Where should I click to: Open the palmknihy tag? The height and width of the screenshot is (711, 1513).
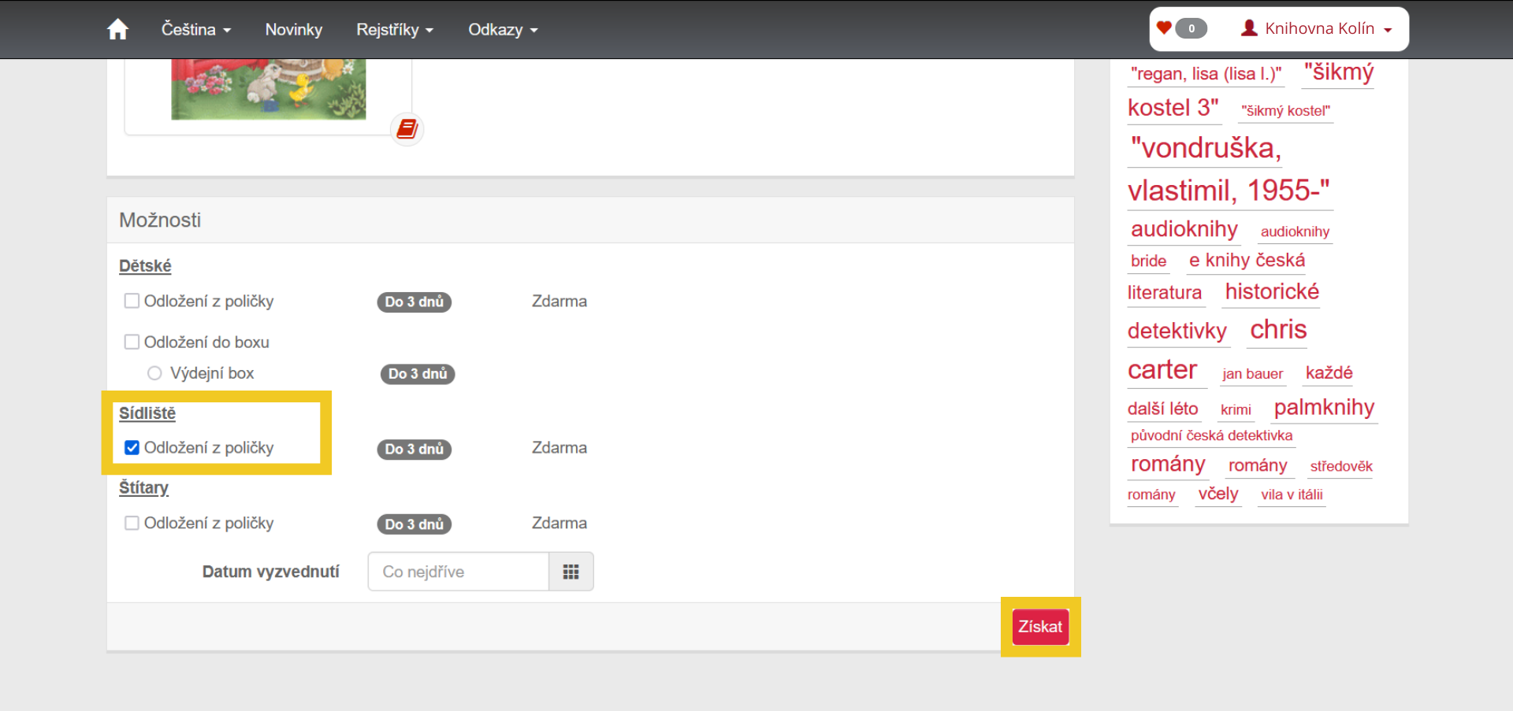coord(1324,407)
